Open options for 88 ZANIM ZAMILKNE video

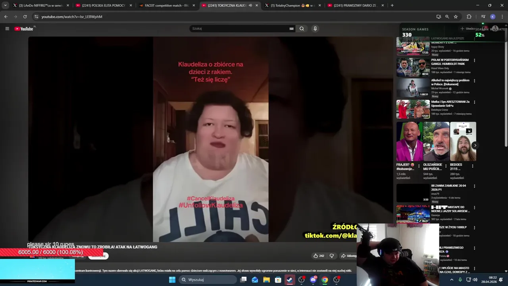tap(474, 186)
